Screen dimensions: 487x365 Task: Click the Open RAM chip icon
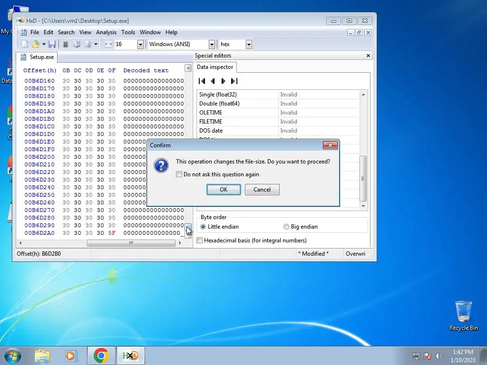click(66, 44)
